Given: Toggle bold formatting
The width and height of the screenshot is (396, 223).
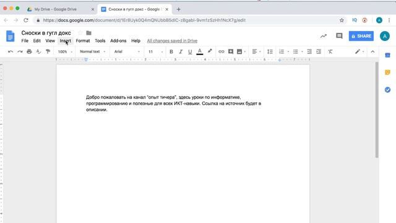Looking at the screenshot, I should [x=171, y=51].
